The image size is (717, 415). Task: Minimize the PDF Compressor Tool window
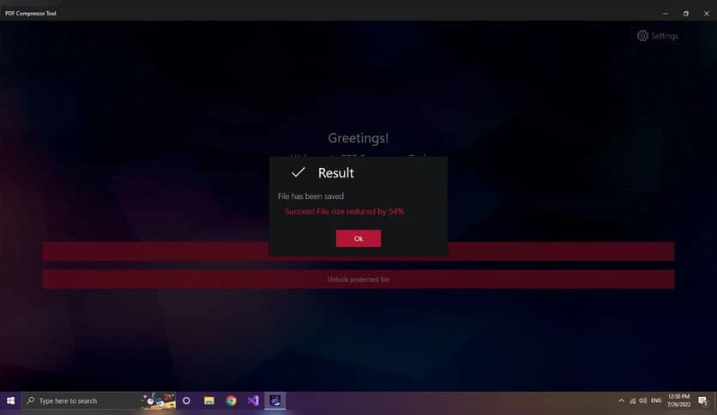(x=666, y=13)
